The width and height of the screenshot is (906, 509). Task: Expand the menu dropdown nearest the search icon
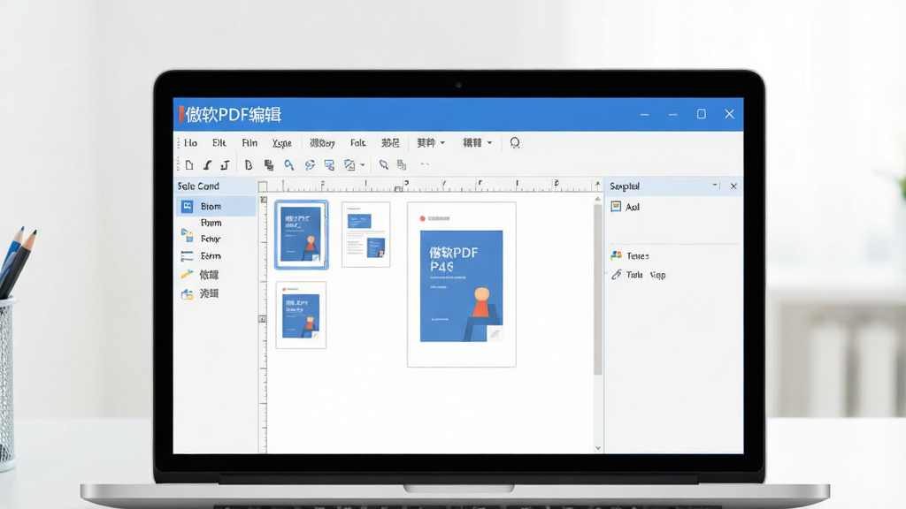[x=489, y=142]
